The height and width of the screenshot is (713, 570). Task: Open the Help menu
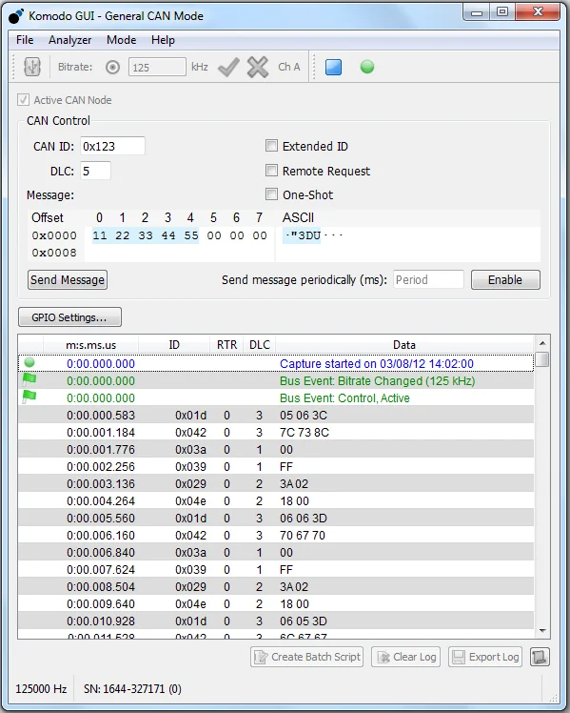[163, 40]
